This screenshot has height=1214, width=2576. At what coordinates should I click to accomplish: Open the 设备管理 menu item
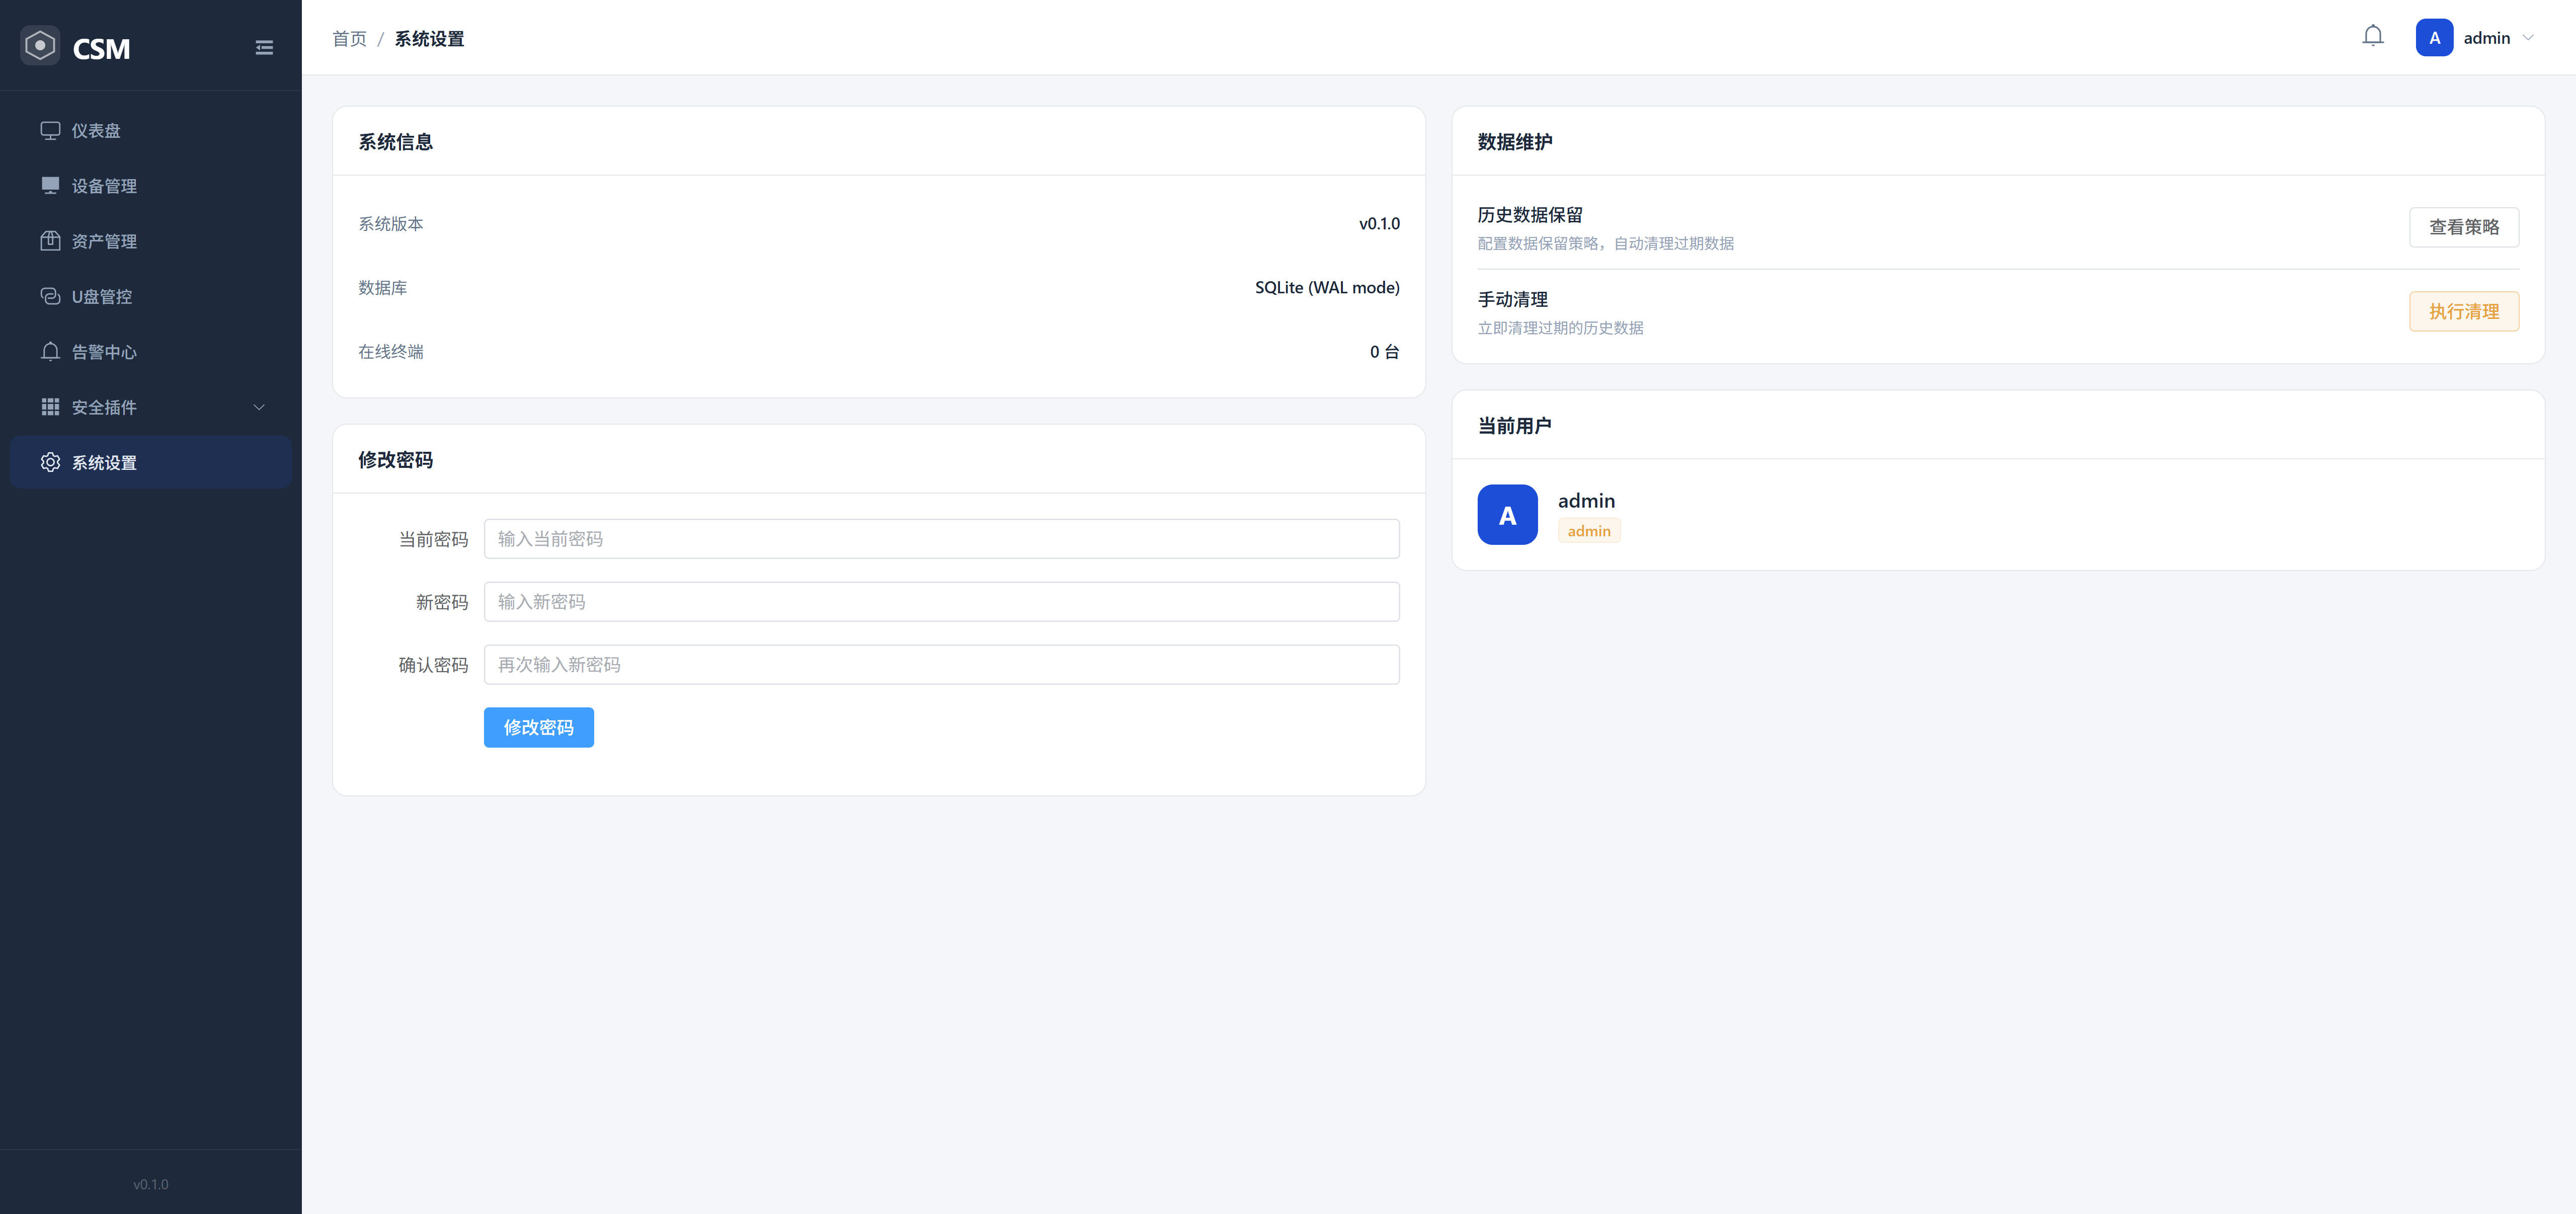pyautogui.click(x=104, y=186)
